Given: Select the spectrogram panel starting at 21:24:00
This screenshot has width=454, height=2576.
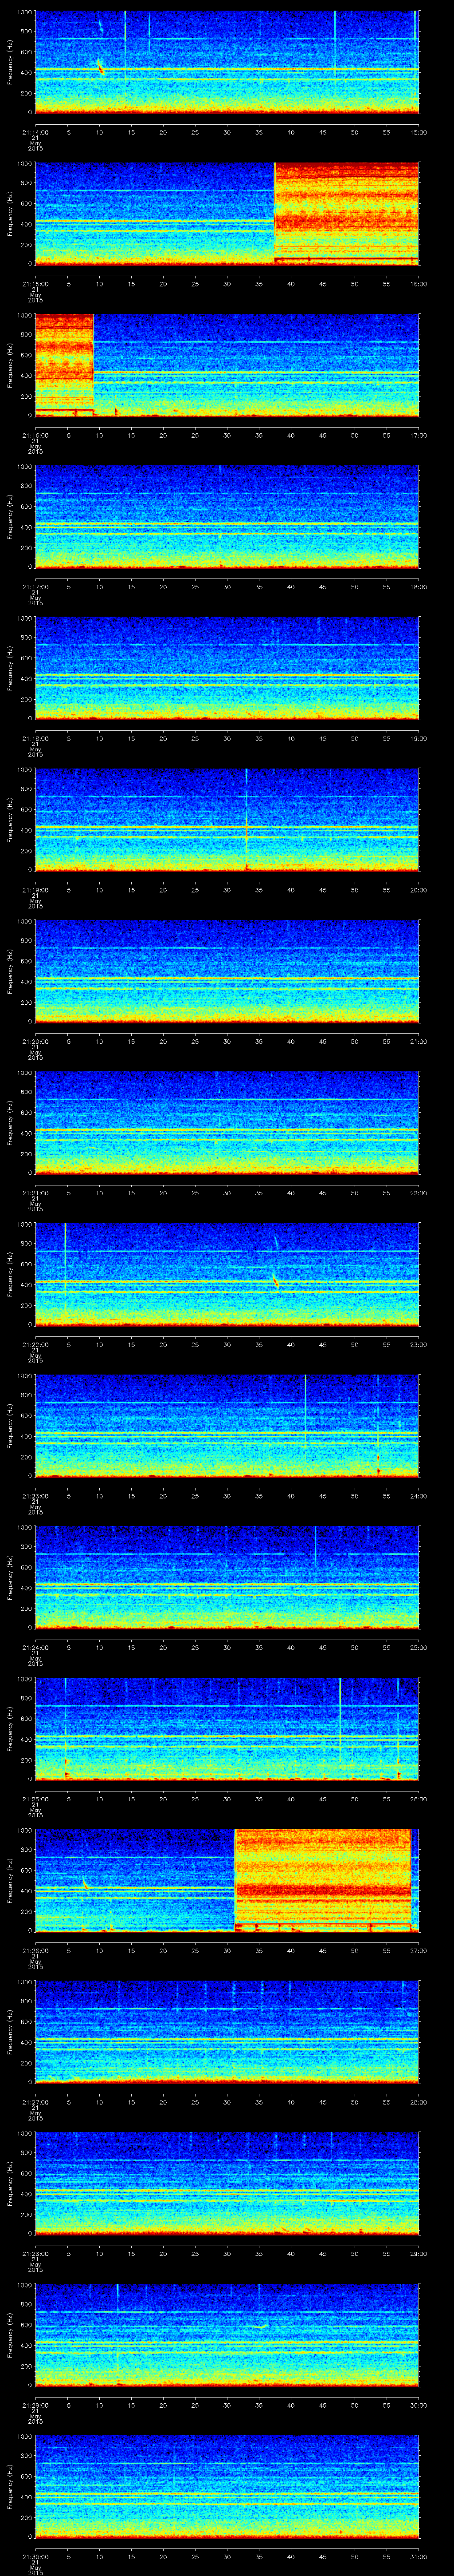Looking at the screenshot, I should coord(227,1577).
